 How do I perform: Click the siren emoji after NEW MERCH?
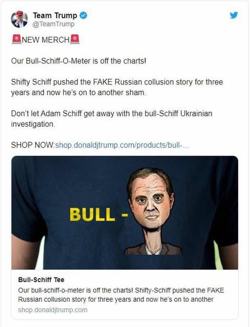(x=75, y=39)
